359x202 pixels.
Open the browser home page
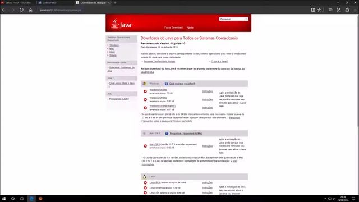point(30,10)
